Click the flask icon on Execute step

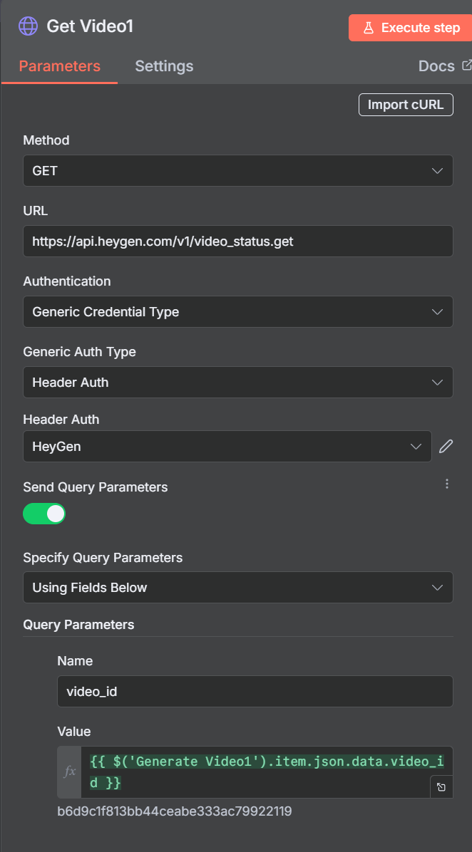tap(369, 28)
